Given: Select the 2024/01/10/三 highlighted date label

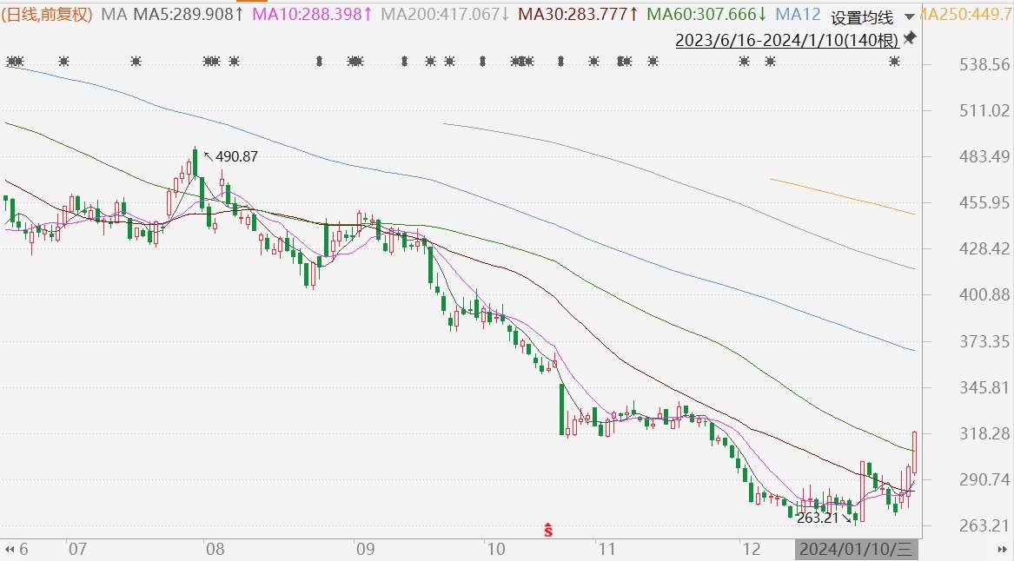Looking at the screenshot, I should pos(856,550).
